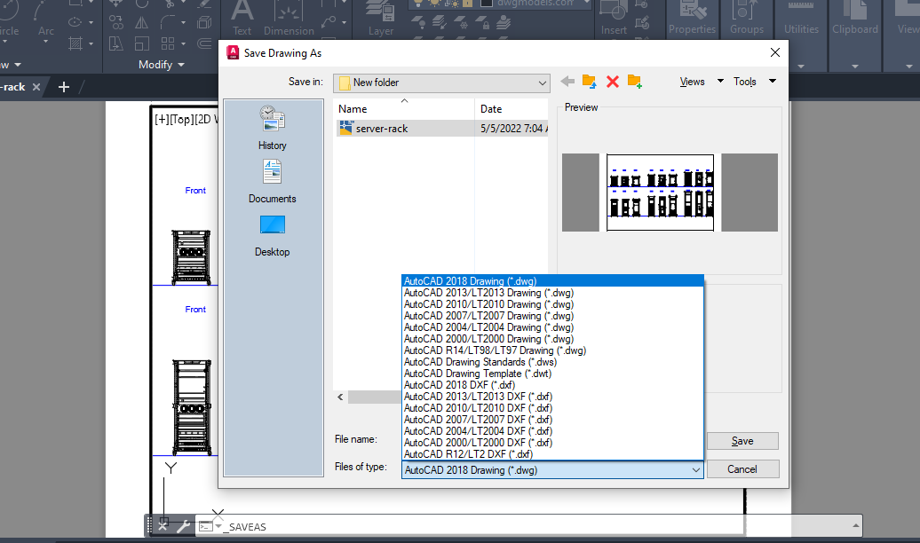Select the Text tool in ribbon

[242, 19]
